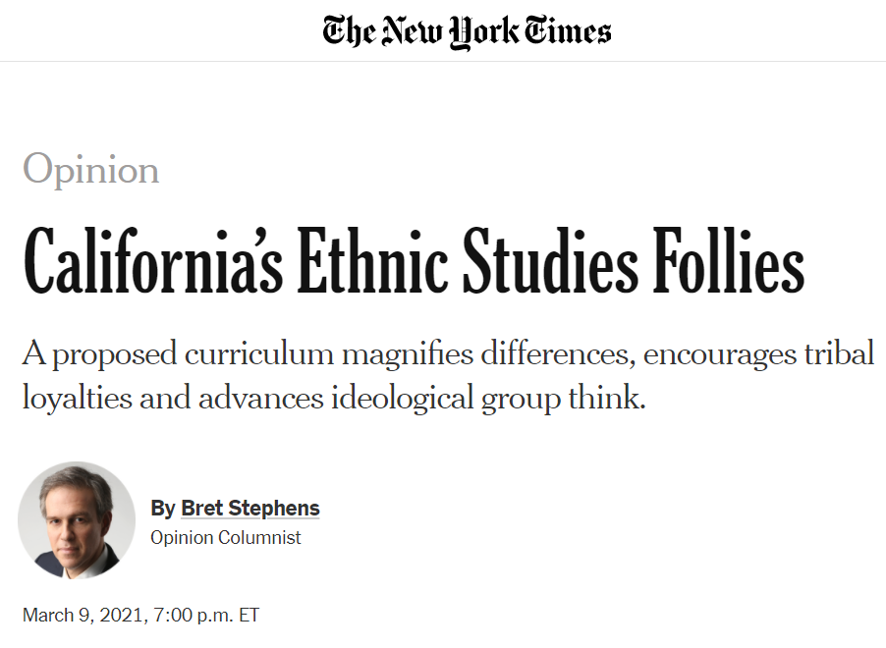Click the word "Follies" in the headline
Screen dimensions: 886x648
coord(729,261)
